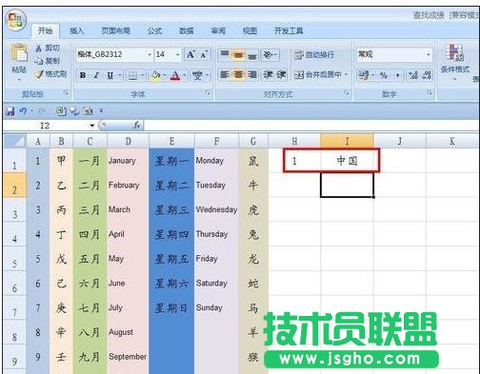480x374 pixels.
Task: Switch to the 页面布局 (Page Layout) tab
Action: click(x=116, y=30)
